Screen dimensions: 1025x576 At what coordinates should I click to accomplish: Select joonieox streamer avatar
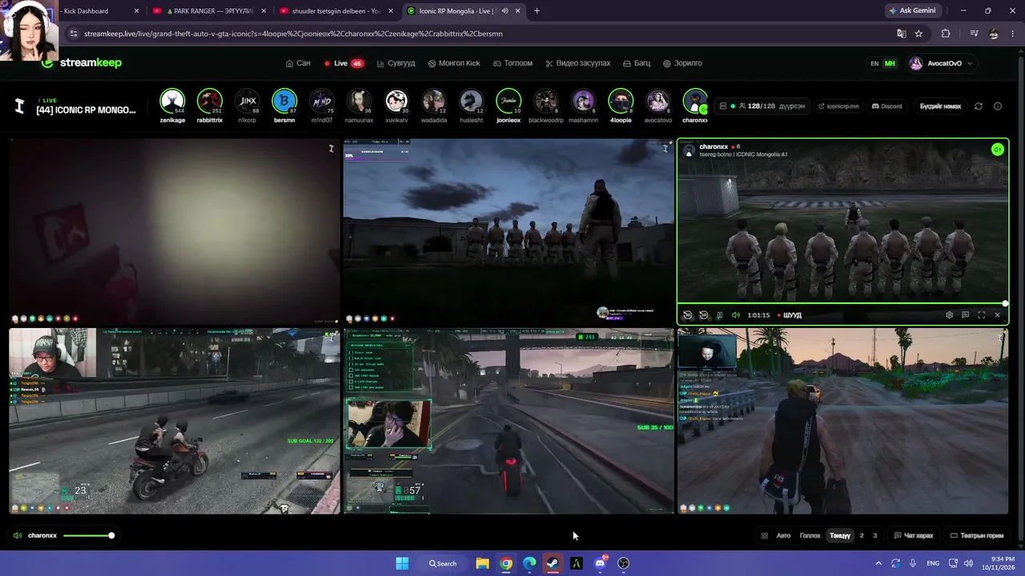click(x=508, y=102)
